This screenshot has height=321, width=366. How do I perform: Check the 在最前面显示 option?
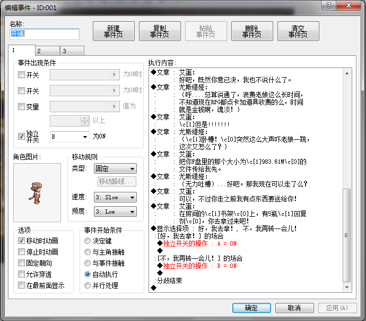tap(21, 285)
